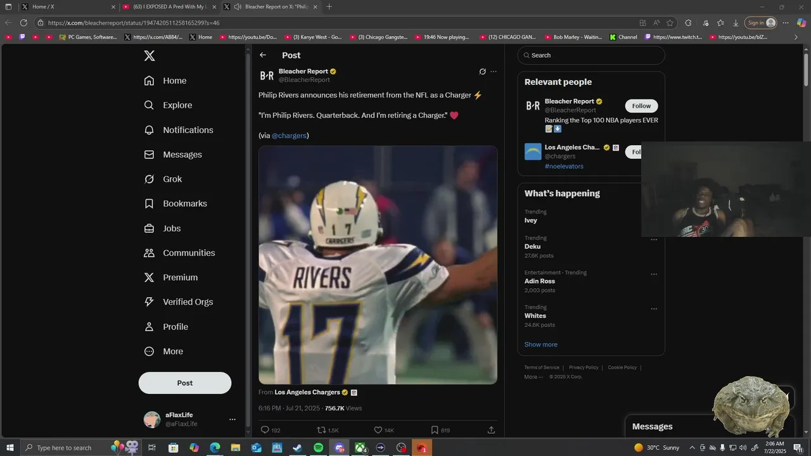The image size is (811, 456).
Task: Open the Whites trending topic
Action: (535, 315)
